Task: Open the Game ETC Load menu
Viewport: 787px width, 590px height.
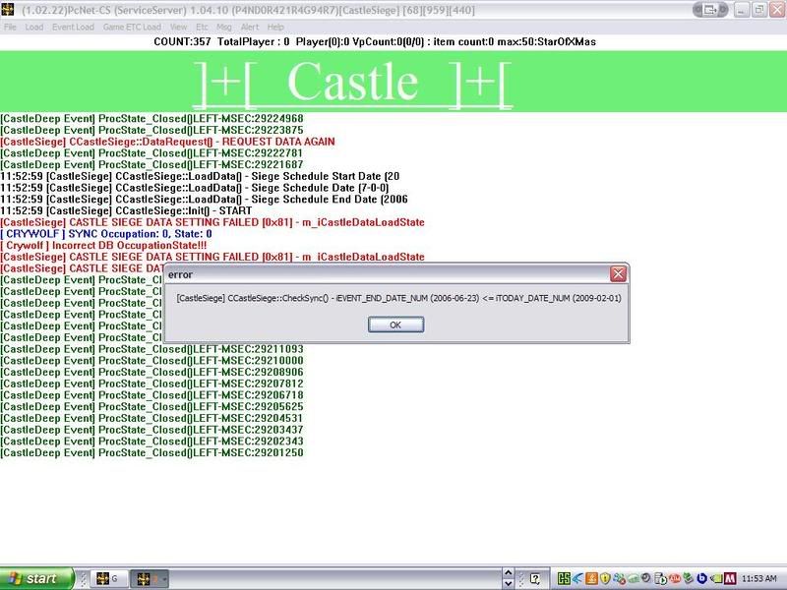Action: click(132, 27)
